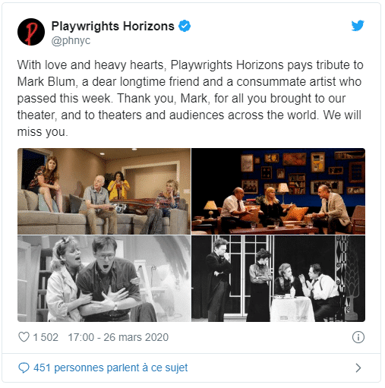Open the top-right blue wall stage photo
385x388 pixels.
pyautogui.click(x=278, y=191)
